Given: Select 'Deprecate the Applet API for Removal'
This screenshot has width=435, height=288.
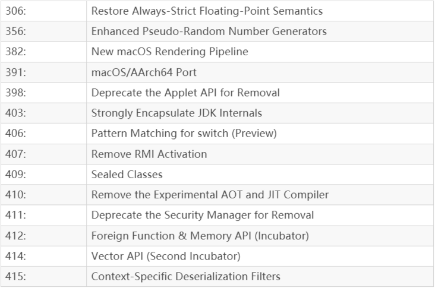Looking at the screenshot, I should pos(185,93).
